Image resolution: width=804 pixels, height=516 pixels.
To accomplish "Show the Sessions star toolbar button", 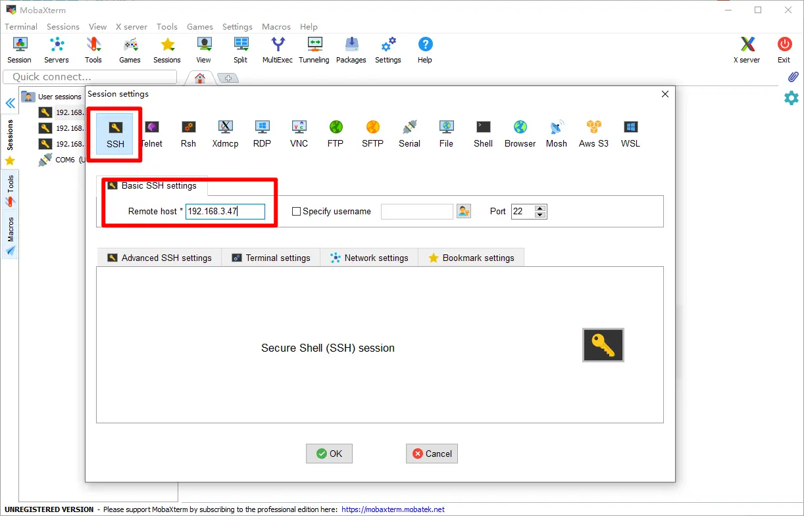I will coord(167,50).
